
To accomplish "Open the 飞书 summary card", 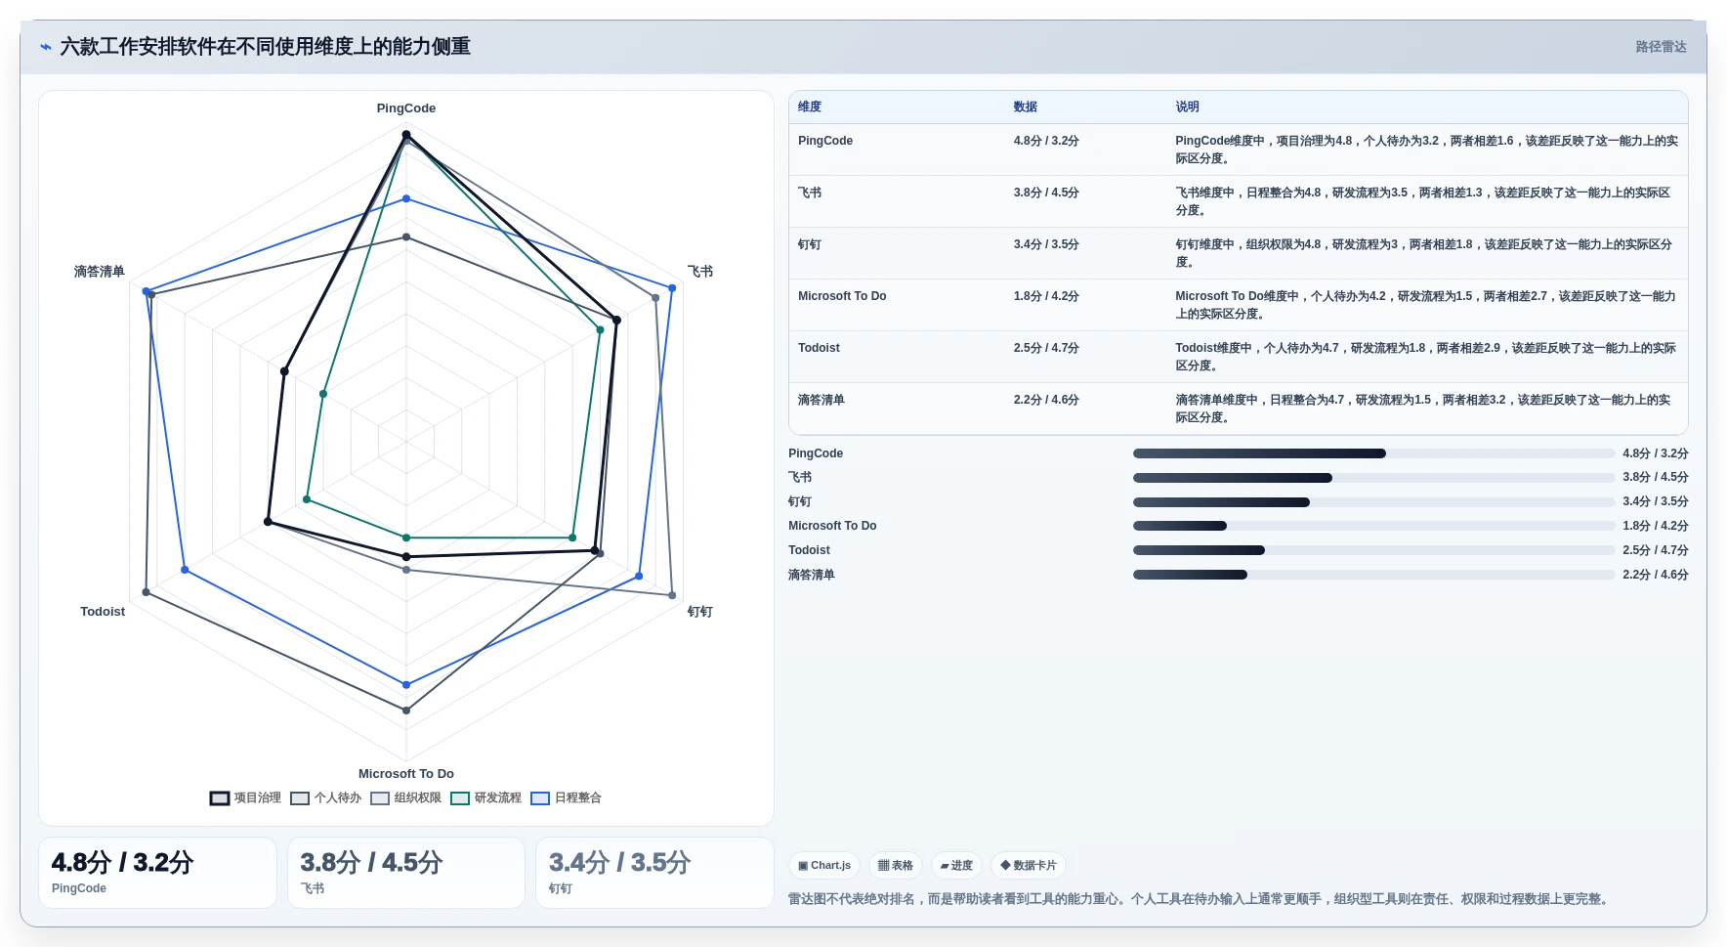I will coord(406,873).
